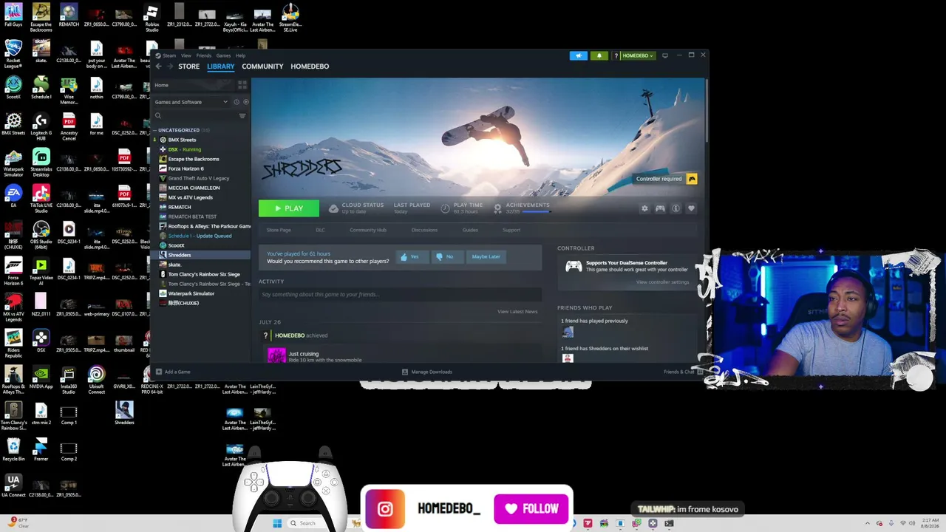Open the Games menu

coord(223,55)
